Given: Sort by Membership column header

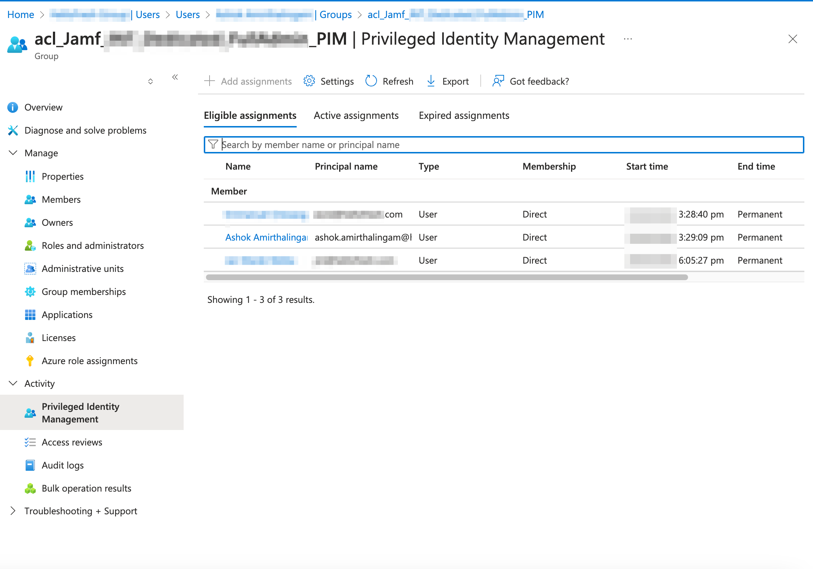Looking at the screenshot, I should [x=549, y=166].
